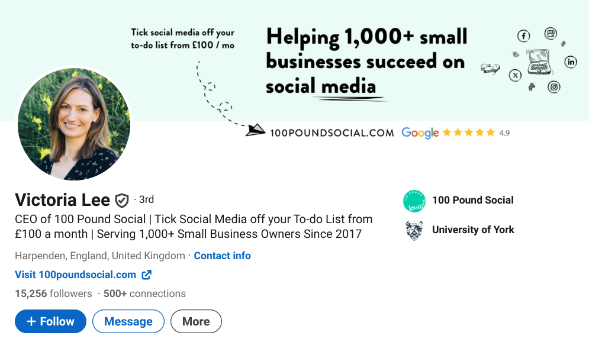Click the Google logo near the rating
This screenshot has width=589, height=345.
pyautogui.click(x=420, y=133)
